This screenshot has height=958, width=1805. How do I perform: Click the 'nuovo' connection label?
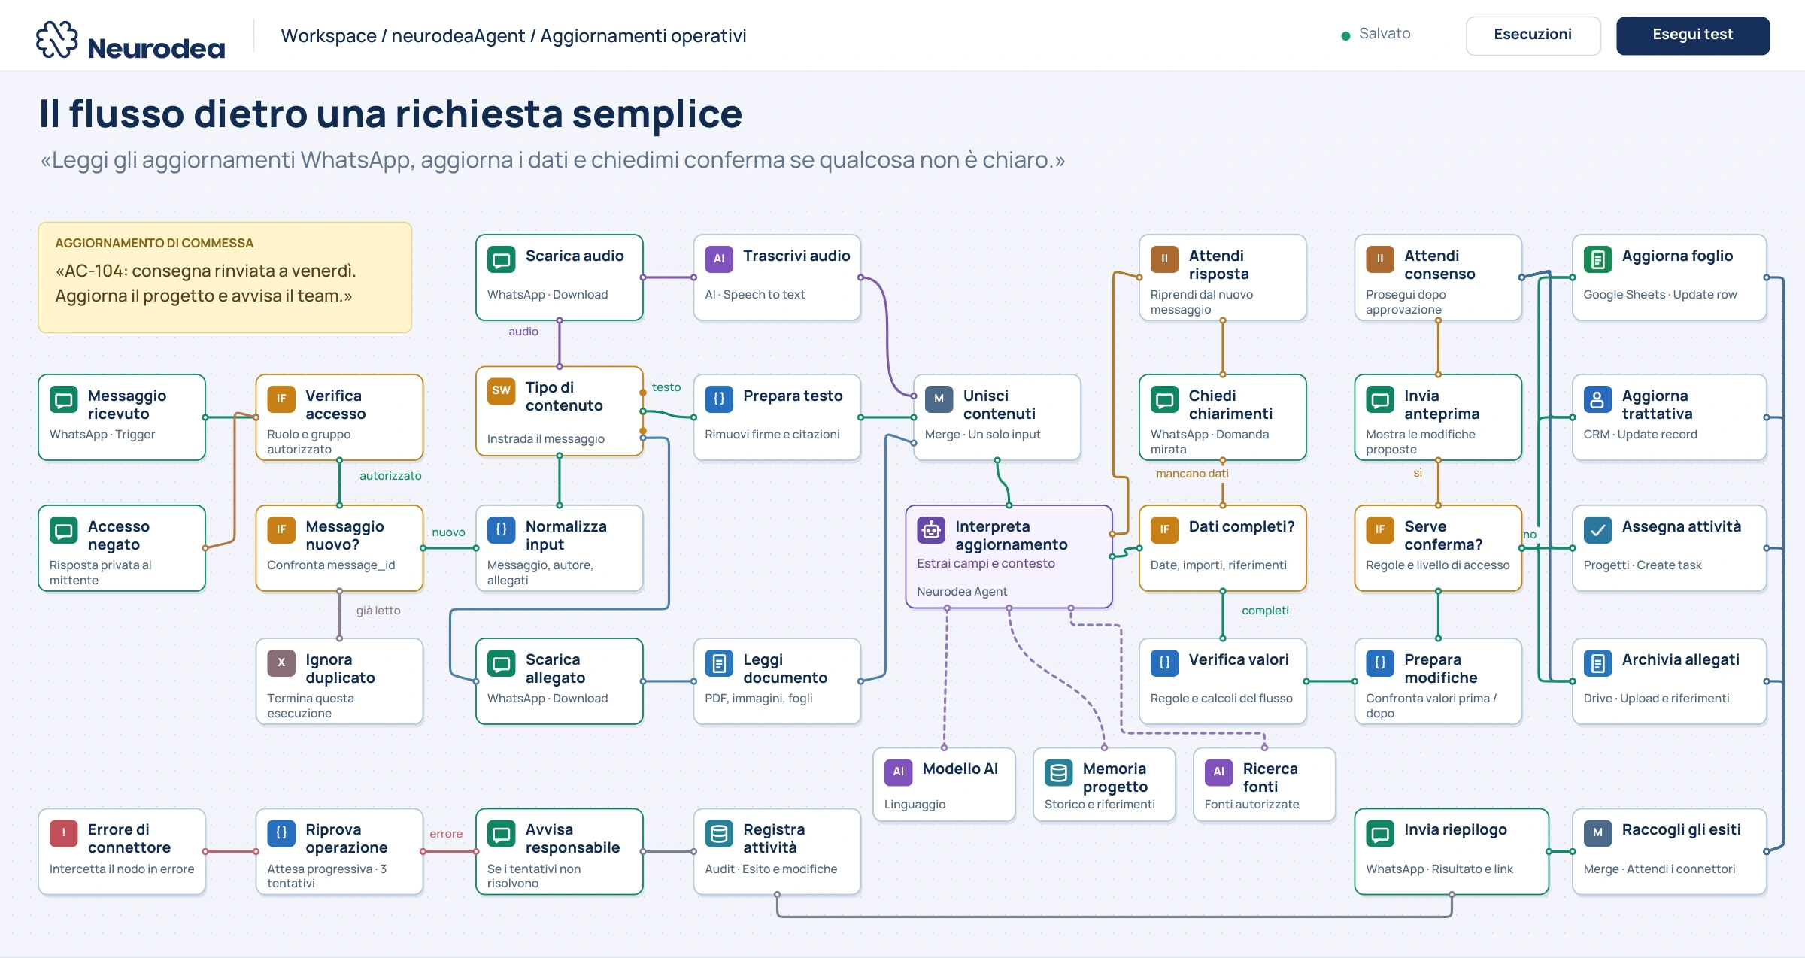(448, 532)
